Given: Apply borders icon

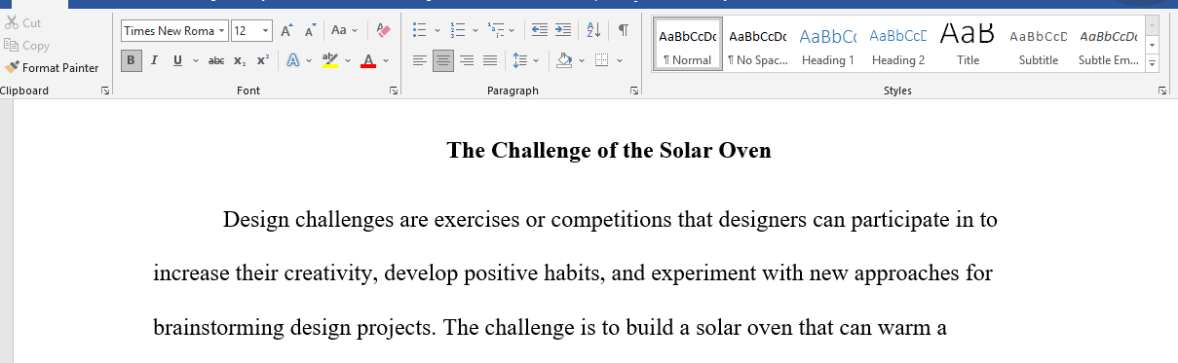Looking at the screenshot, I should [x=601, y=60].
